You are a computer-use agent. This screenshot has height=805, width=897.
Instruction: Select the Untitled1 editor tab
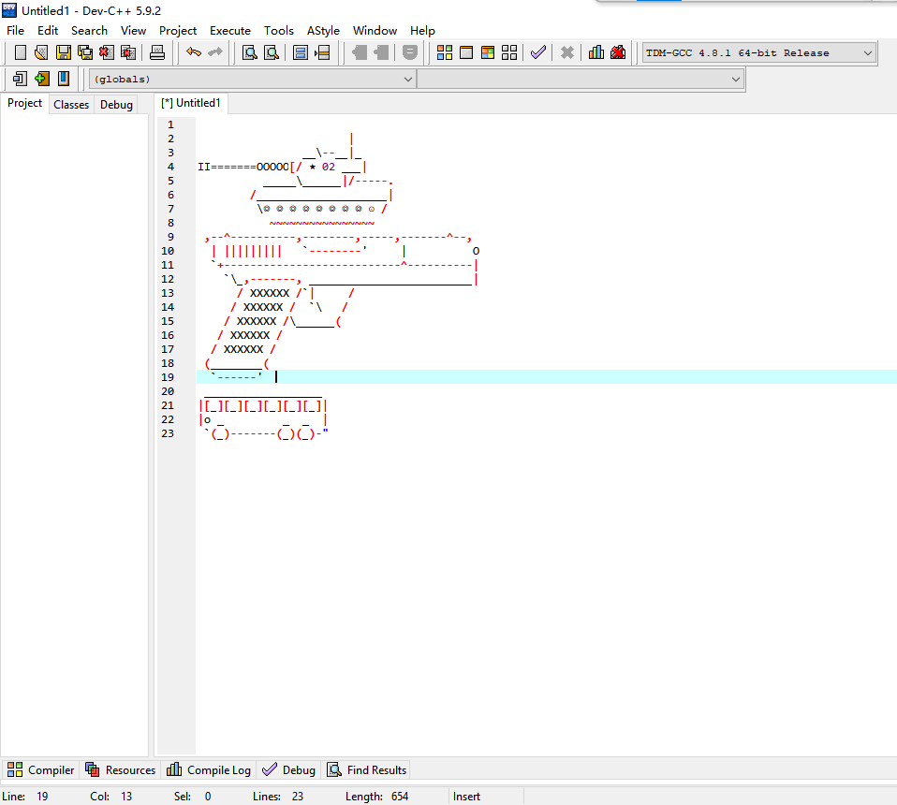pyautogui.click(x=191, y=103)
